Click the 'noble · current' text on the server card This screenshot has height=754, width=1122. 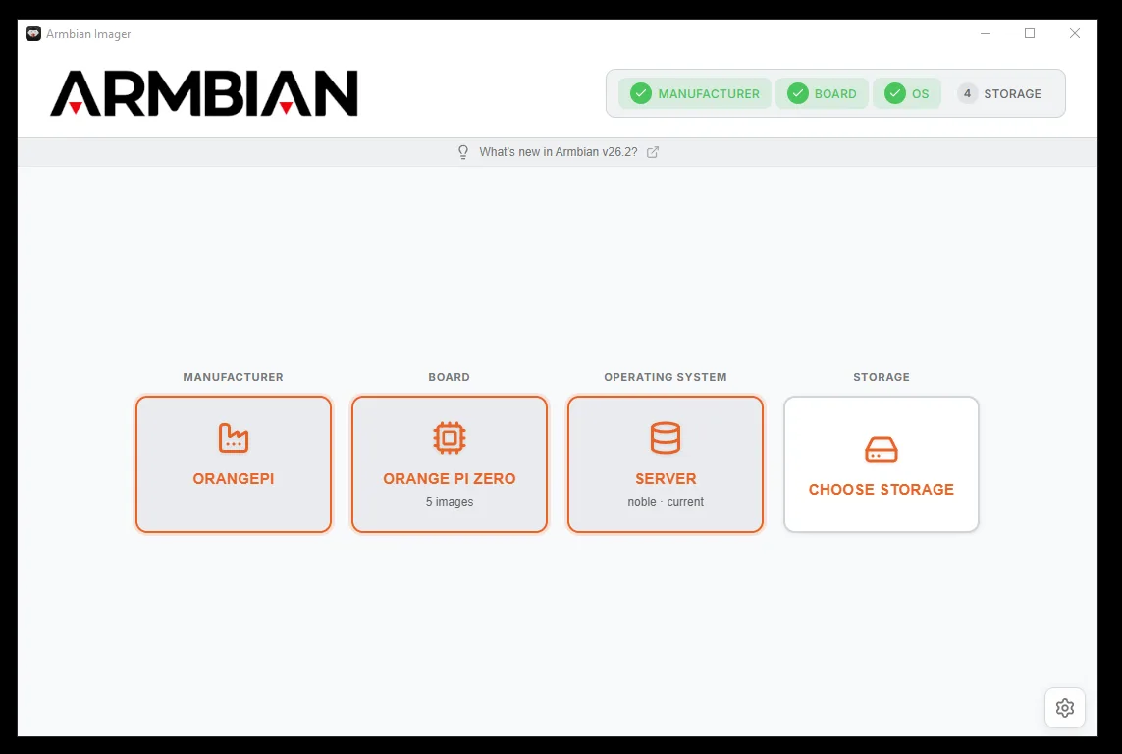point(666,502)
